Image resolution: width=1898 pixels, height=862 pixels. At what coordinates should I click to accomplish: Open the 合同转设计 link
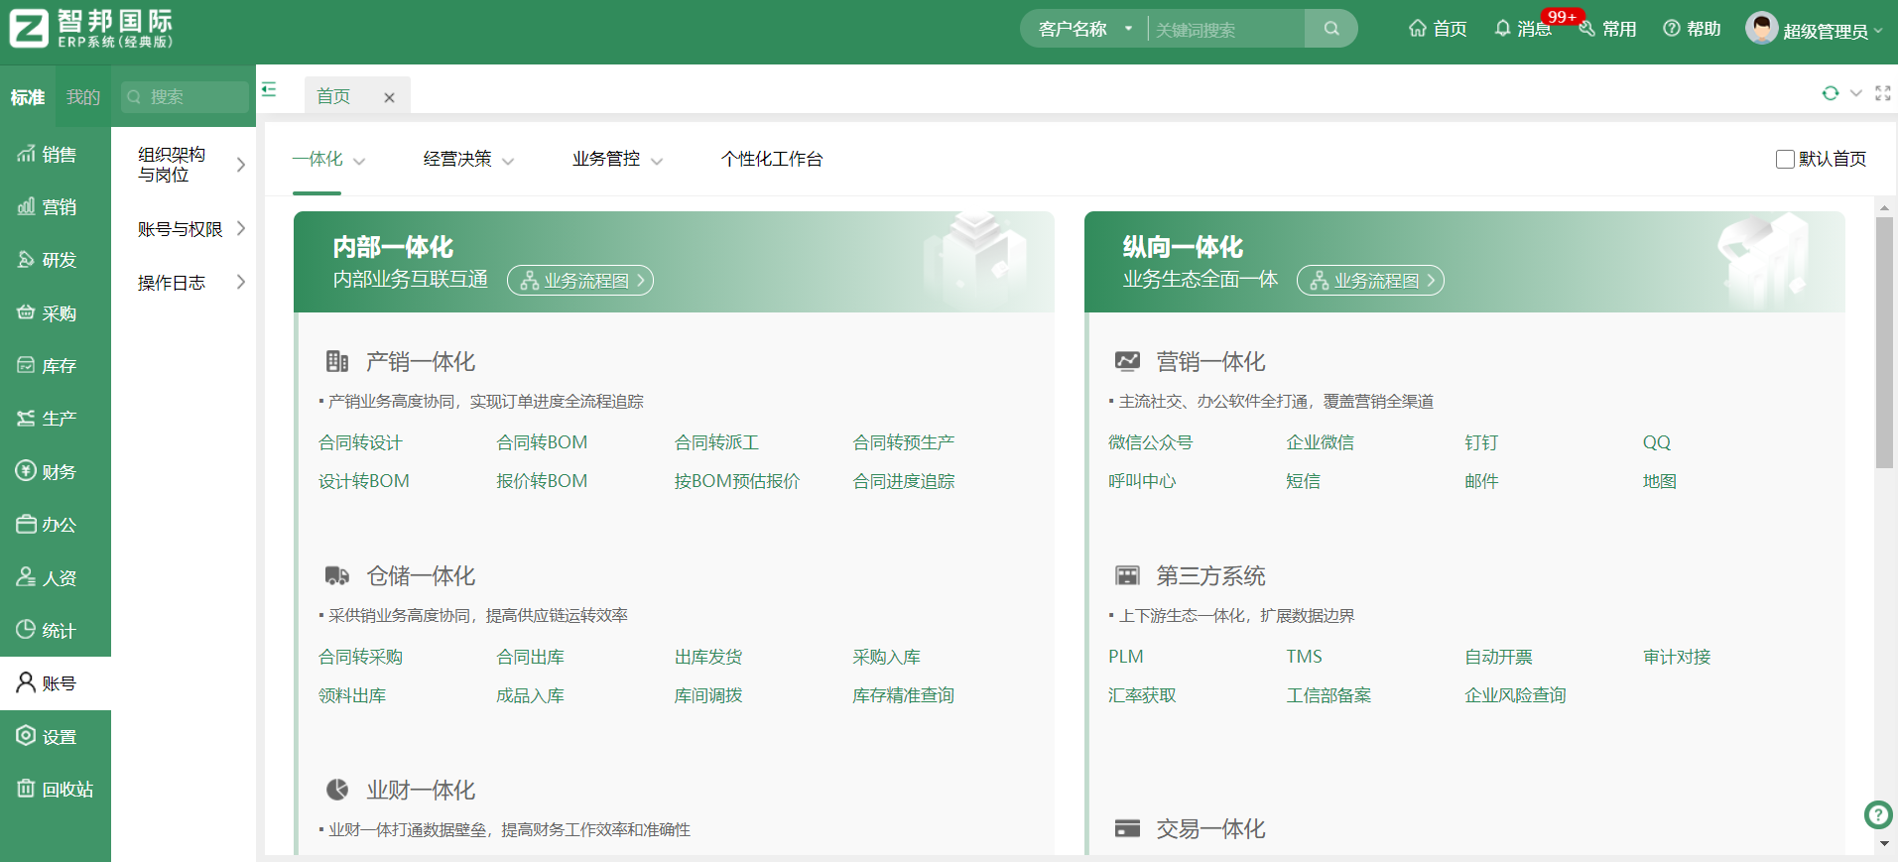click(x=360, y=442)
